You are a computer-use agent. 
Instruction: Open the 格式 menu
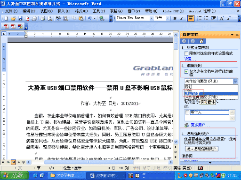coord(81,11)
